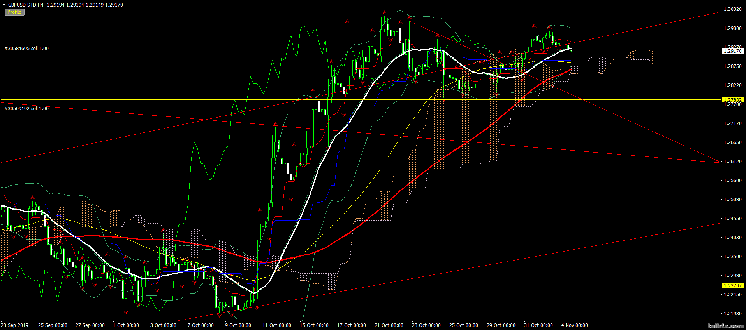Viewport: 746px width, 330px height.
Task: Click the 29 Oct 00:00 time label
Action: coord(501,325)
